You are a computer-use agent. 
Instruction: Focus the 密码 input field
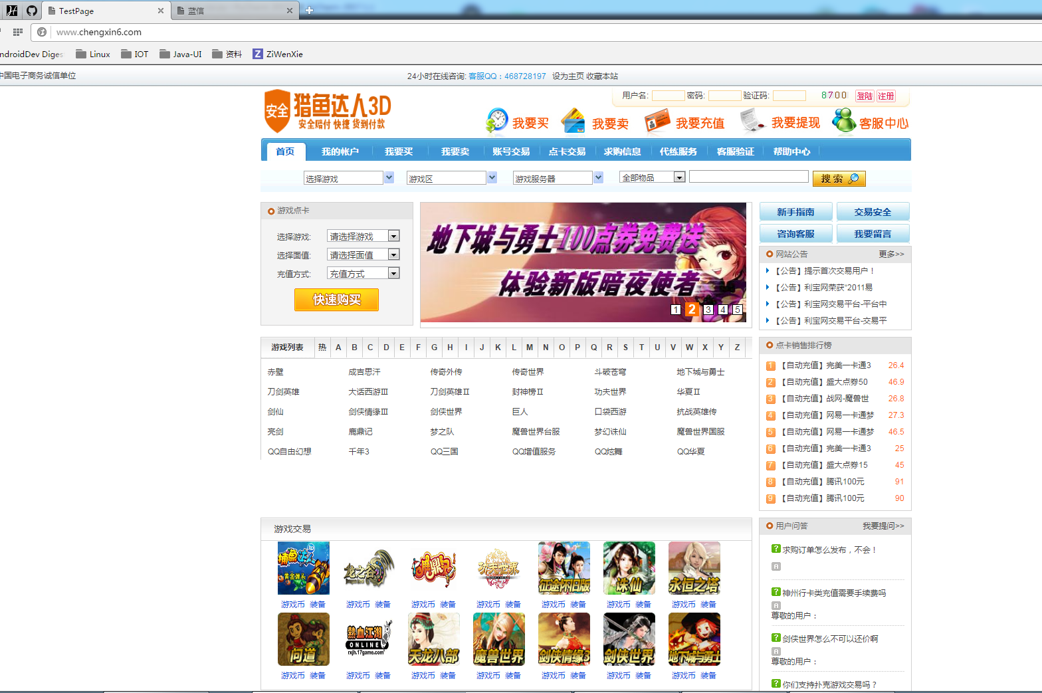pyautogui.click(x=724, y=96)
